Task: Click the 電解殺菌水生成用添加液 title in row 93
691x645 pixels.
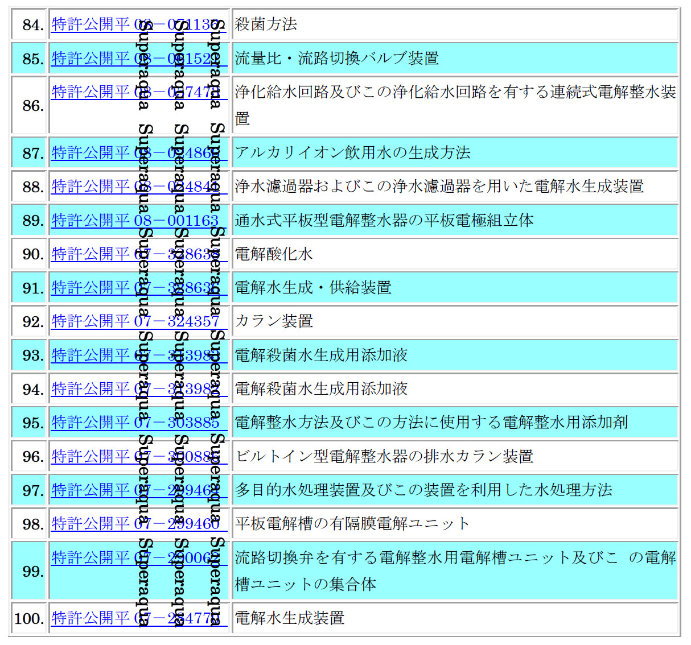Action: click(321, 355)
